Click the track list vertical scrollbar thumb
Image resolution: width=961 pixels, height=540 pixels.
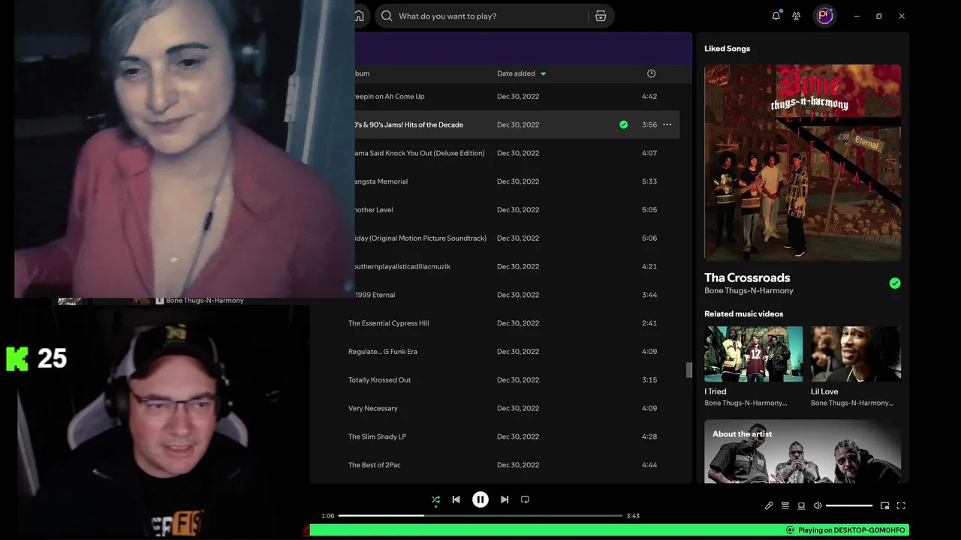tap(689, 370)
